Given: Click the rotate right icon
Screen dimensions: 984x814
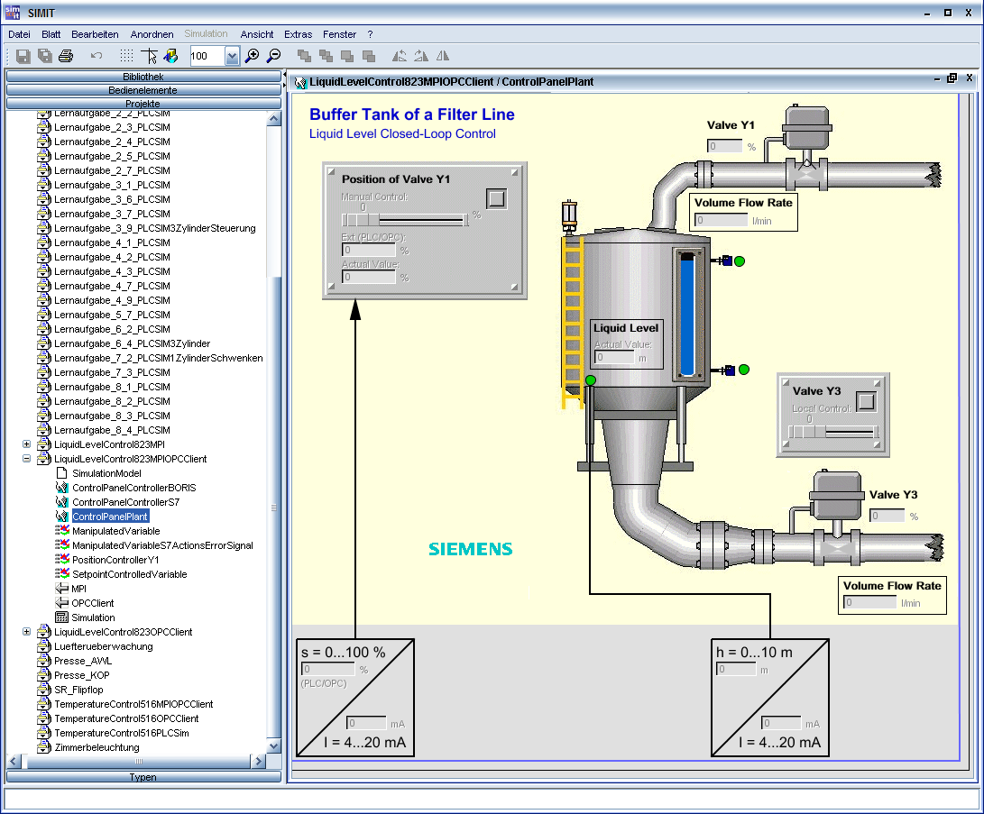Looking at the screenshot, I should click(421, 56).
